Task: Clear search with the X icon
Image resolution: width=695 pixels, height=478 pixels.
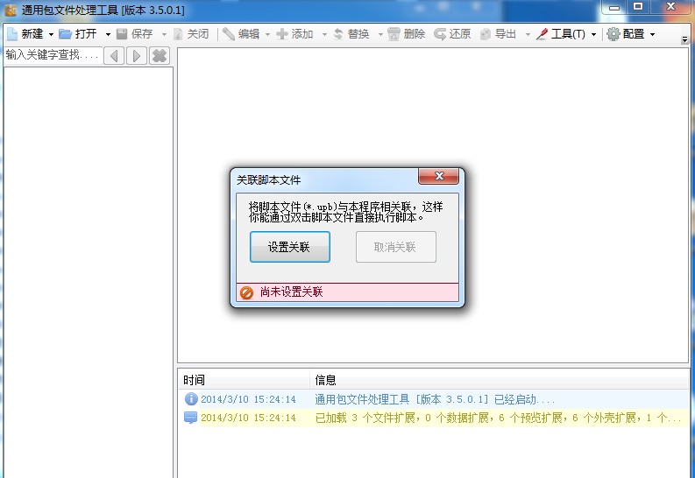Action: (x=160, y=56)
